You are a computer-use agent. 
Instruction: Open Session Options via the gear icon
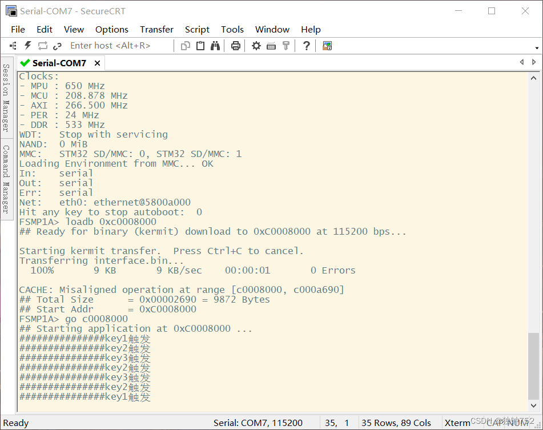tap(256, 46)
